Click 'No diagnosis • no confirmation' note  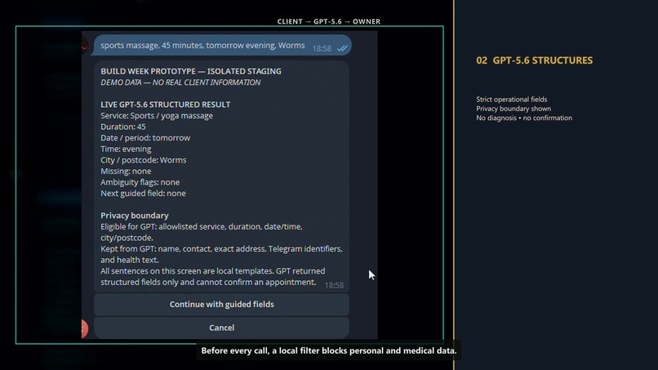524,118
